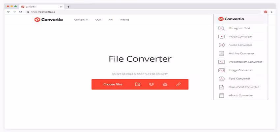Click the File Converter heading

pyautogui.click(x=140, y=59)
